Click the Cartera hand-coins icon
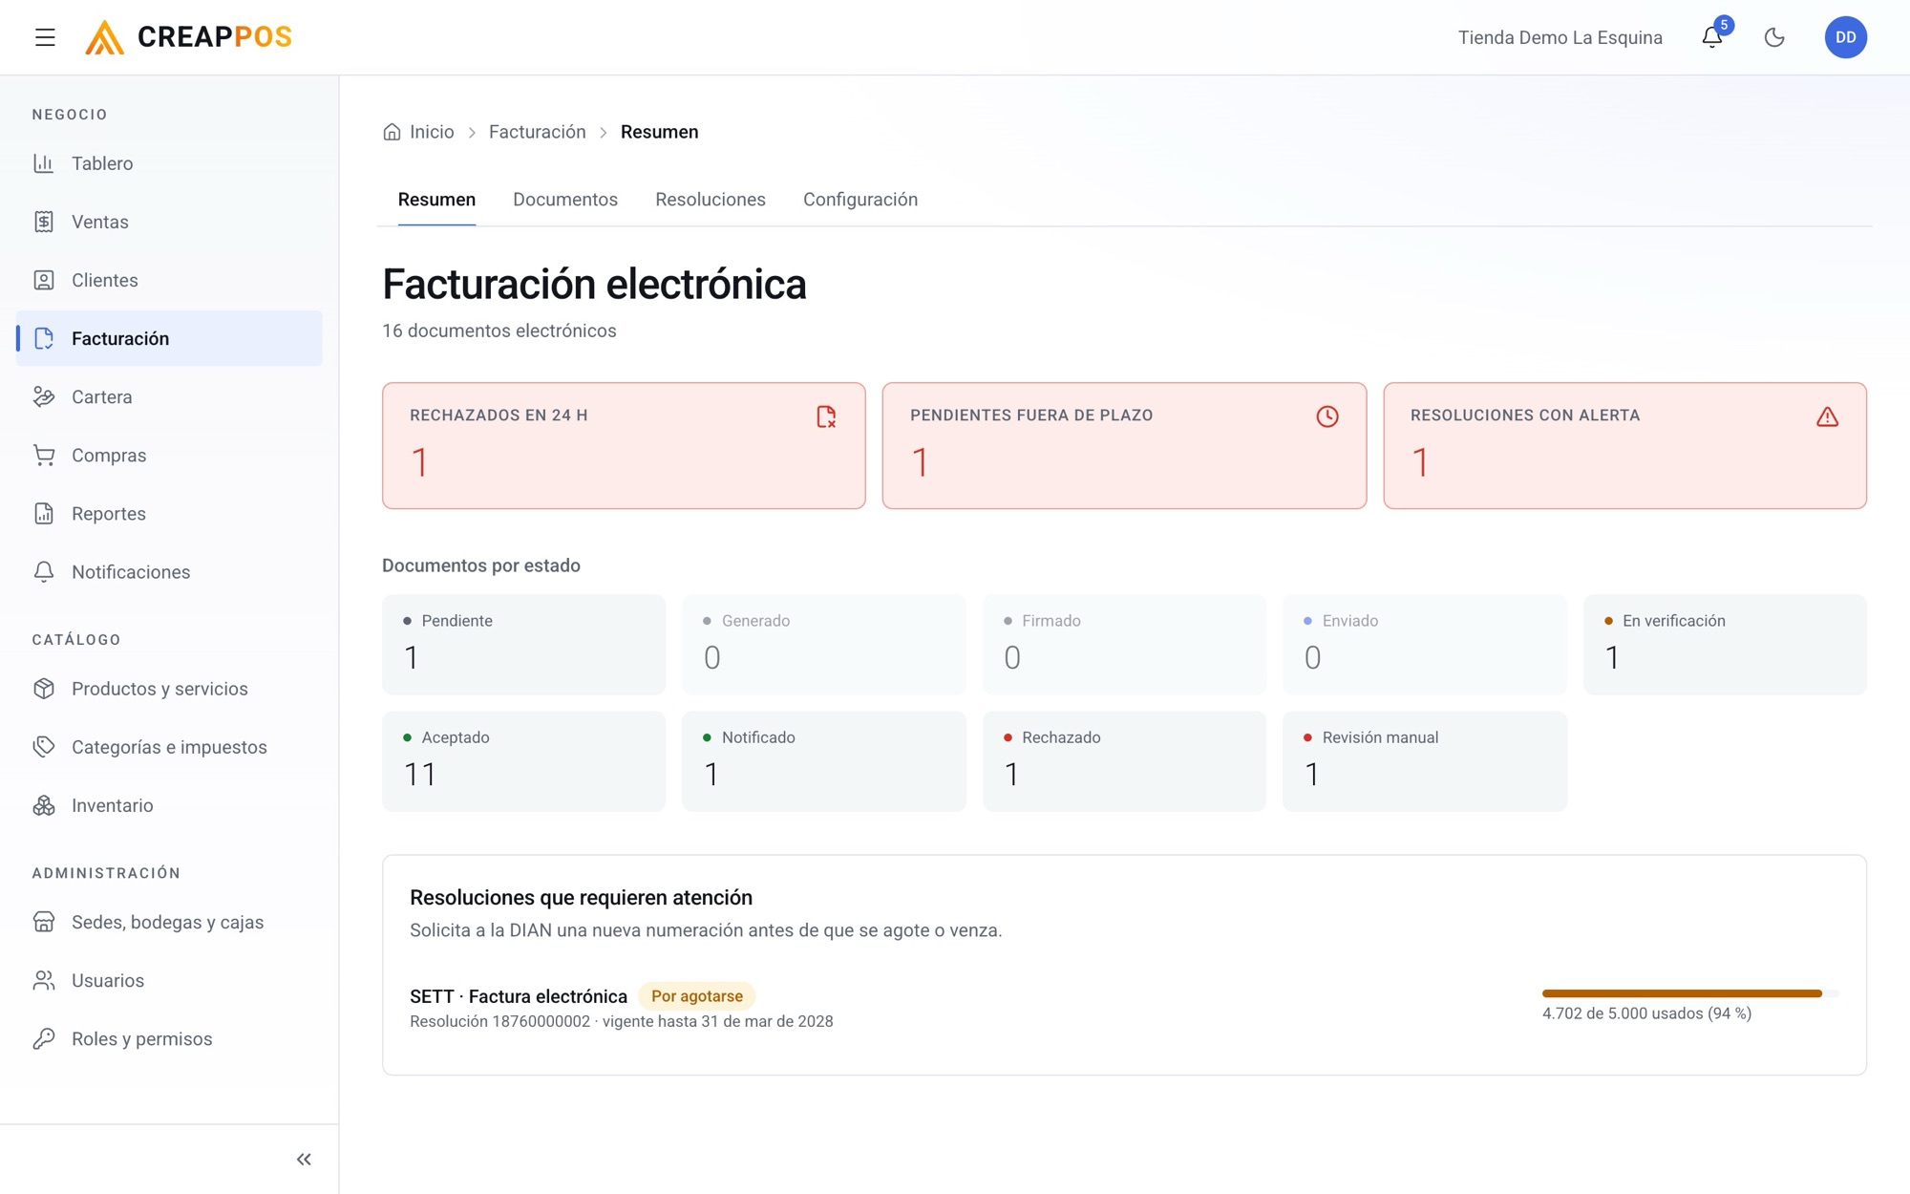Screen dimensions: 1910x1194 tap(44, 396)
